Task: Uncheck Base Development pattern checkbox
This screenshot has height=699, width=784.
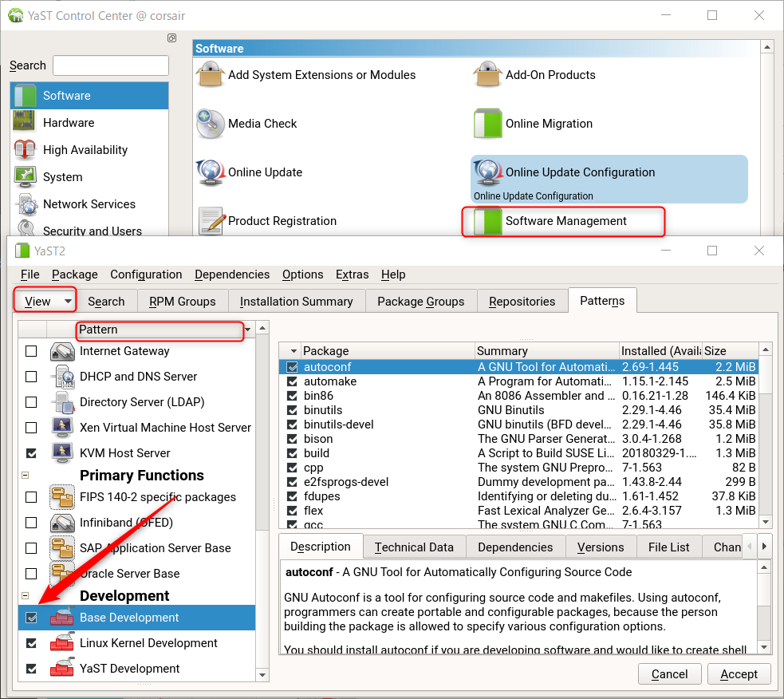Action: click(31, 618)
